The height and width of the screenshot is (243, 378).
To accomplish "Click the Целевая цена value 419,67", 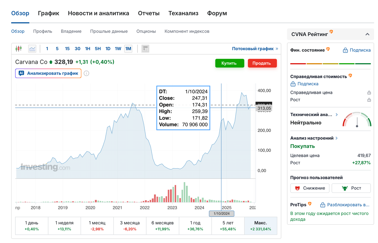I will tap(364, 156).
